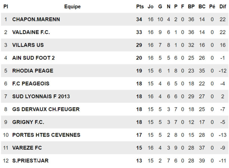Click the Pl position column header
Screen dimensions: 229x168
pyautogui.click(x=6, y=7)
